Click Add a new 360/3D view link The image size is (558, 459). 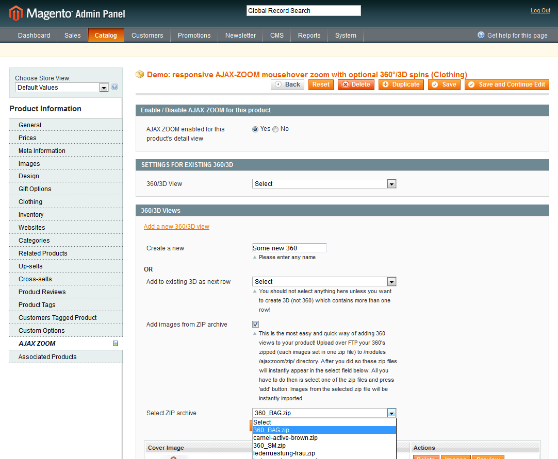[176, 227]
